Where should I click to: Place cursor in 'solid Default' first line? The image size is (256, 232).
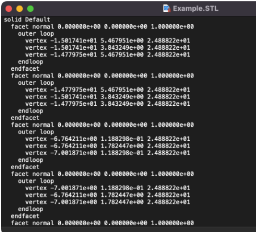27,19
